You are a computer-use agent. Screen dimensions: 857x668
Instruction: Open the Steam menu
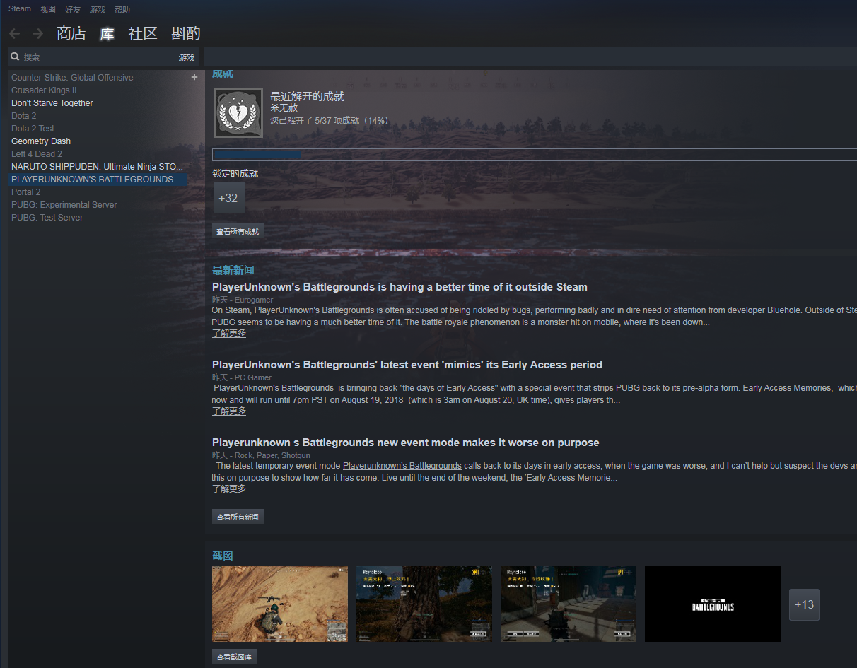[x=20, y=9]
